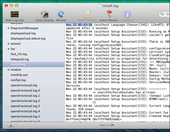The image size is (170, 132).
Task: Select opendirectoryd.log.3 entry
Action: click(x=25, y=106)
